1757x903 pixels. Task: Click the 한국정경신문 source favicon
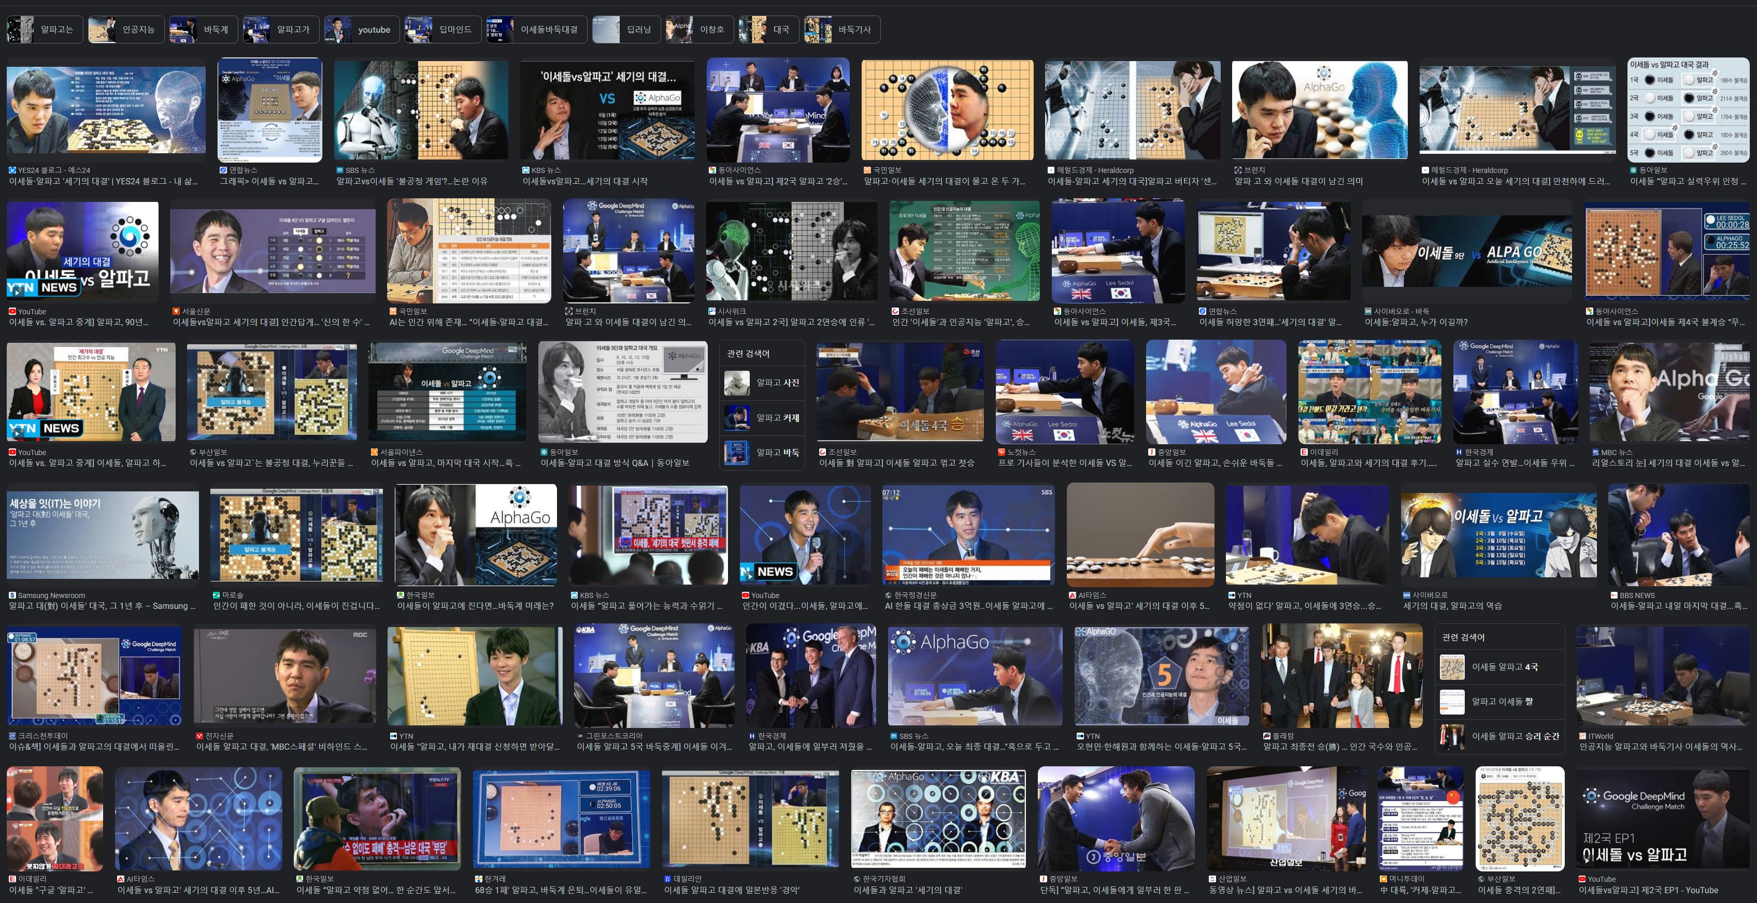coord(888,595)
